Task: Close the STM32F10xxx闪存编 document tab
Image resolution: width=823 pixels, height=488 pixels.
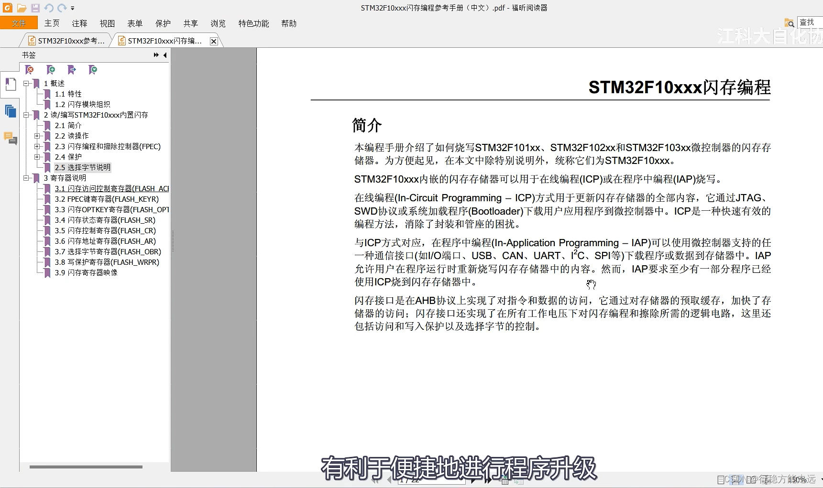Action: (x=214, y=41)
